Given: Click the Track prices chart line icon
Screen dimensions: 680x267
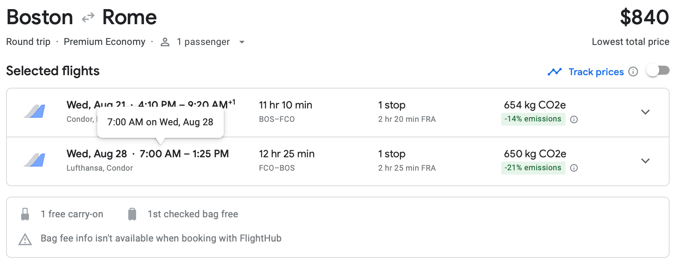Looking at the screenshot, I should 554,71.
